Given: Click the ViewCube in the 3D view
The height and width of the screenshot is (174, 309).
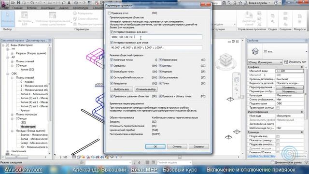Looking at the screenshot, I should tap(225, 60).
